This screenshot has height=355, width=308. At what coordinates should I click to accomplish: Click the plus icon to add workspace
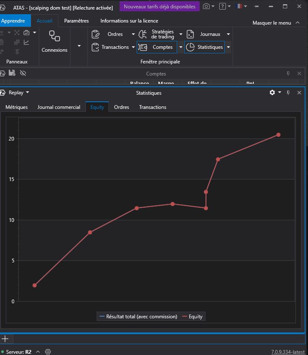[x=5, y=338]
